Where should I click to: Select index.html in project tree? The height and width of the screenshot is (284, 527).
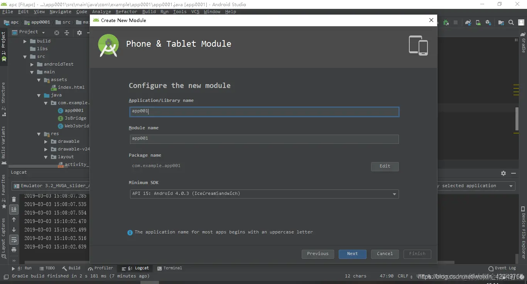coord(68,88)
